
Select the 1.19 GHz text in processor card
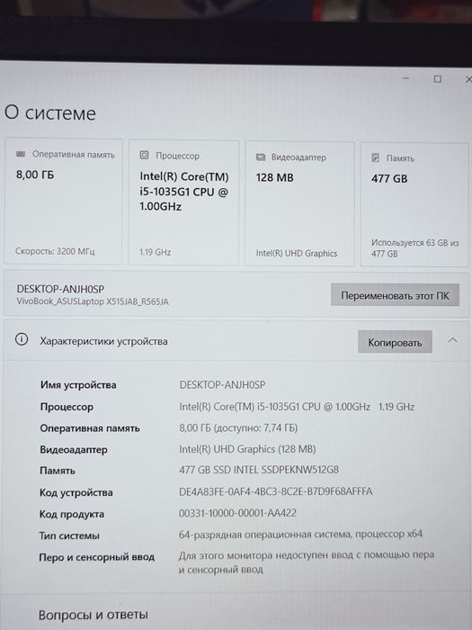point(156,252)
